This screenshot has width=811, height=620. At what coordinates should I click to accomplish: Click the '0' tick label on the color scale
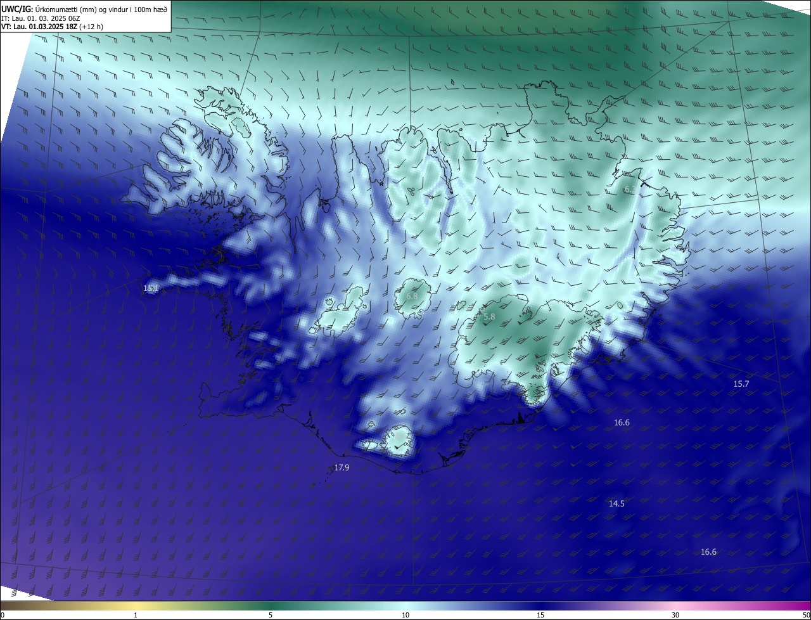pyautogui.click(x=3, y=615)
